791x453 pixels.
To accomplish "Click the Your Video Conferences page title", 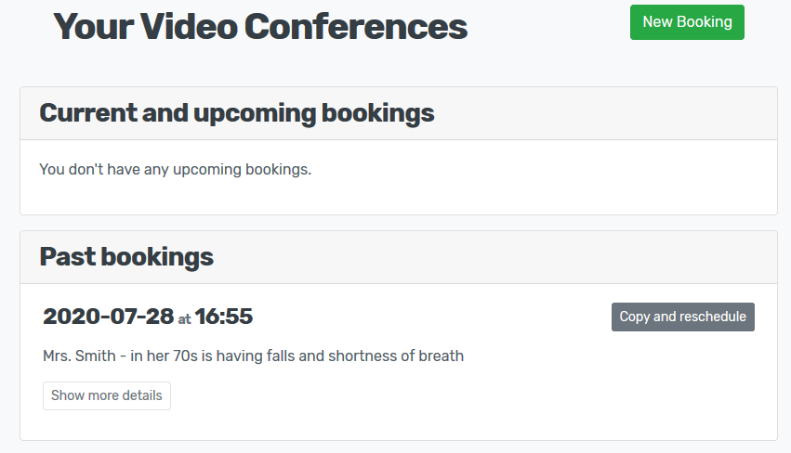I will coord(260,28).
